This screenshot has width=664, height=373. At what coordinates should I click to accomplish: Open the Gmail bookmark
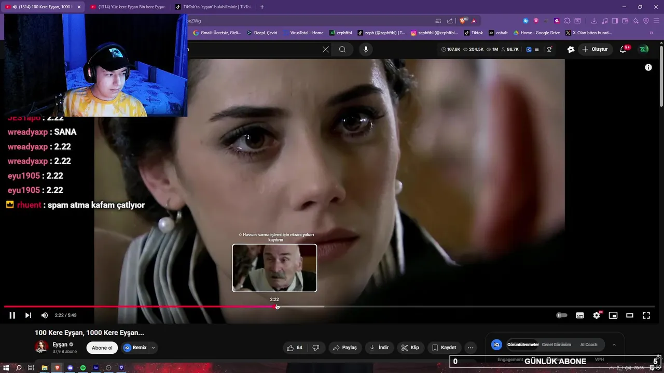coord(217,33)
